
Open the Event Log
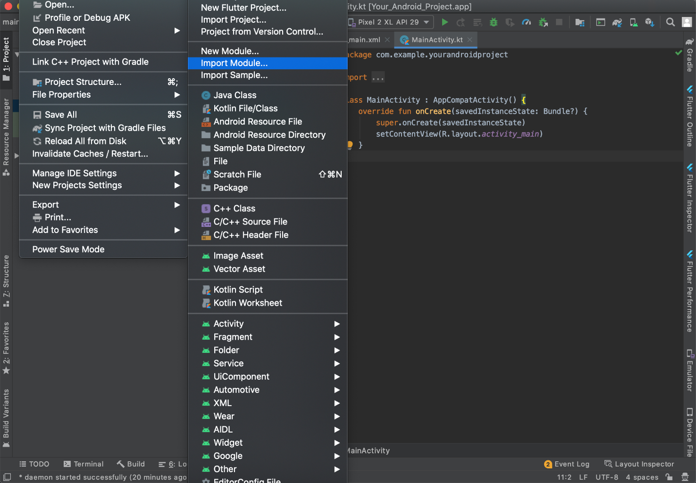567,464
